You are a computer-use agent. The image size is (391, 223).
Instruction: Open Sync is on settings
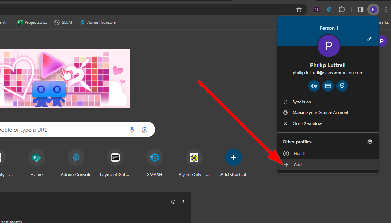pos(301,102)
